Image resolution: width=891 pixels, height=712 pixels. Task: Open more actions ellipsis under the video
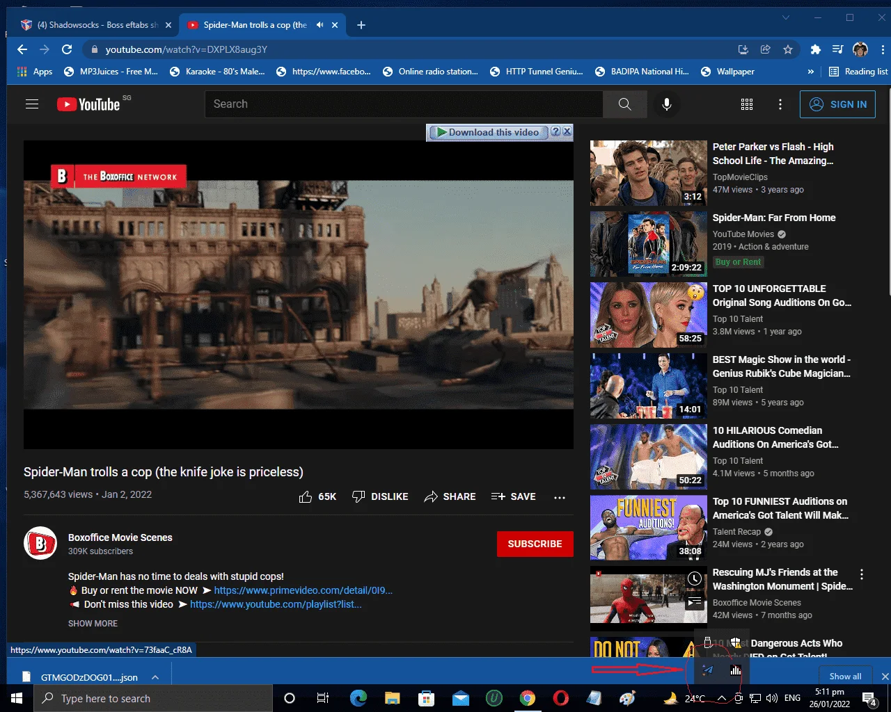click(560, 497)
